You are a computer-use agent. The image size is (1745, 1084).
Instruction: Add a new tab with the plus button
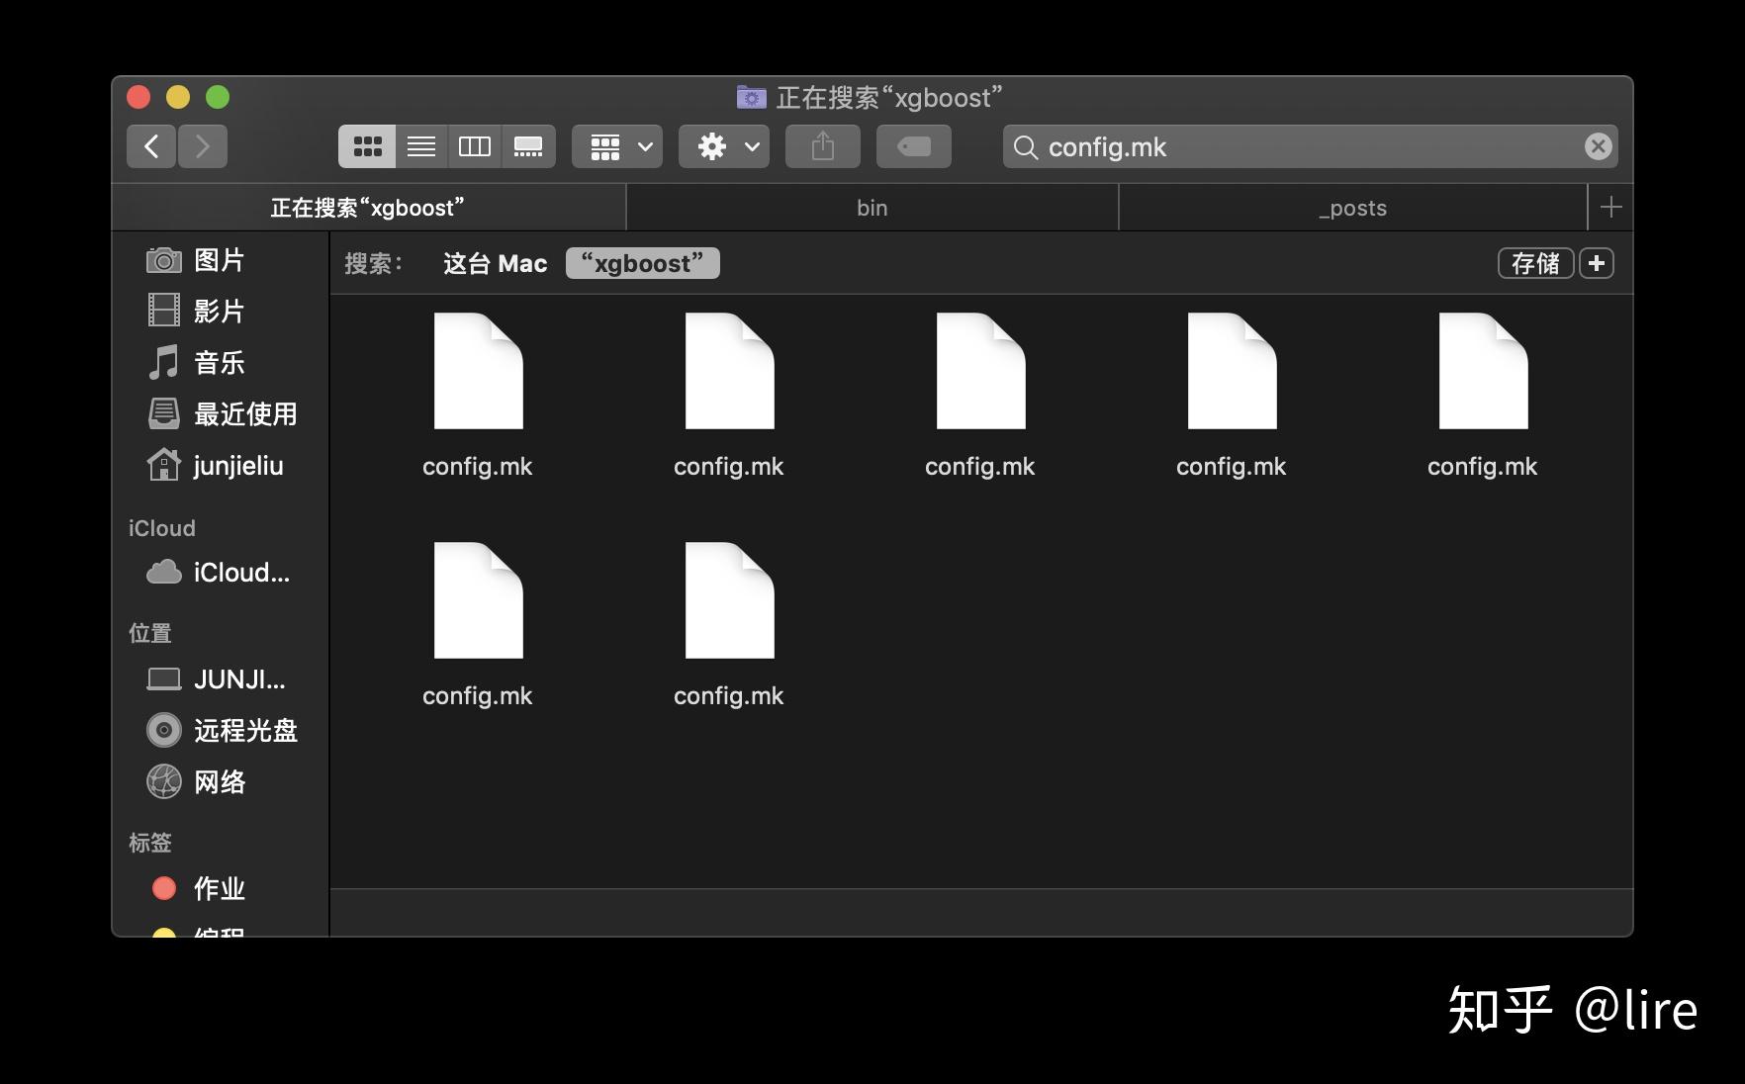tap(1610, 207)
